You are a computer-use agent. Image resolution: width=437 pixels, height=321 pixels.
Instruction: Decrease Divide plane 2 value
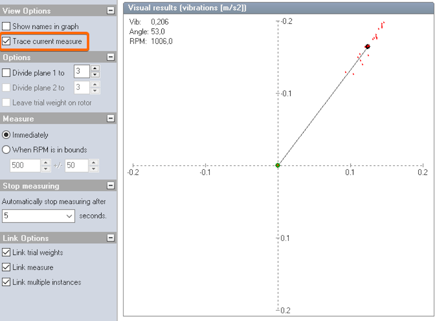(x=95, y=91)
